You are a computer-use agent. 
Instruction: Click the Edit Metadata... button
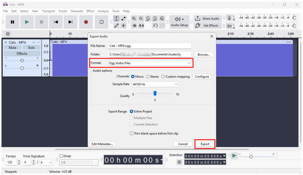tap(102, 144)
